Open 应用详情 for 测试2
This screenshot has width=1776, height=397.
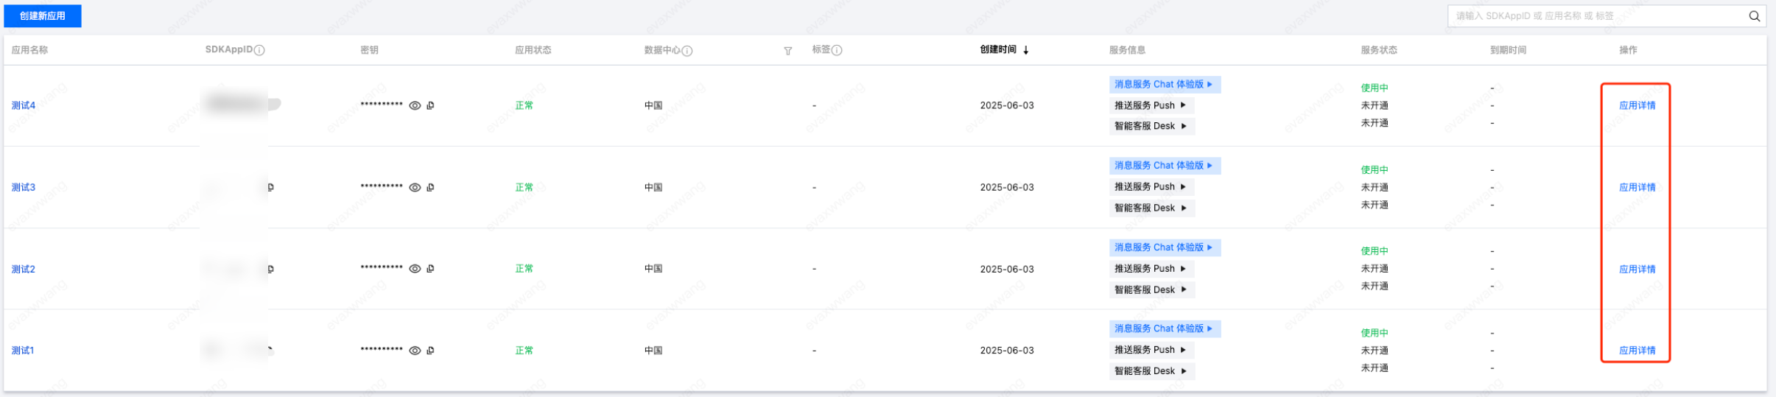click(x=1637, y=270)
